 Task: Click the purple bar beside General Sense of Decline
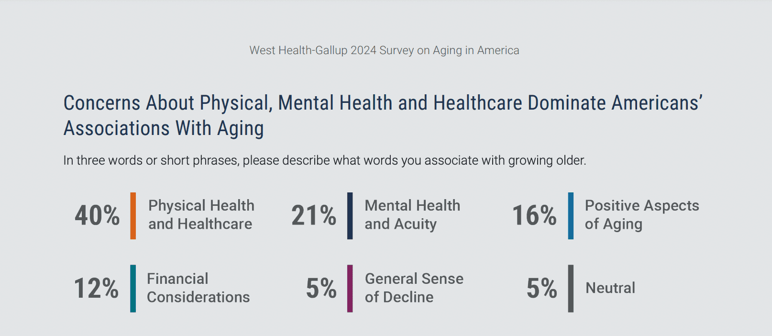click(x=350, y=288)
